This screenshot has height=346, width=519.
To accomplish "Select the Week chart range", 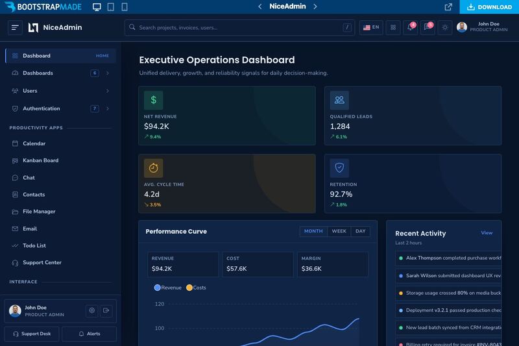I will 339,231.
